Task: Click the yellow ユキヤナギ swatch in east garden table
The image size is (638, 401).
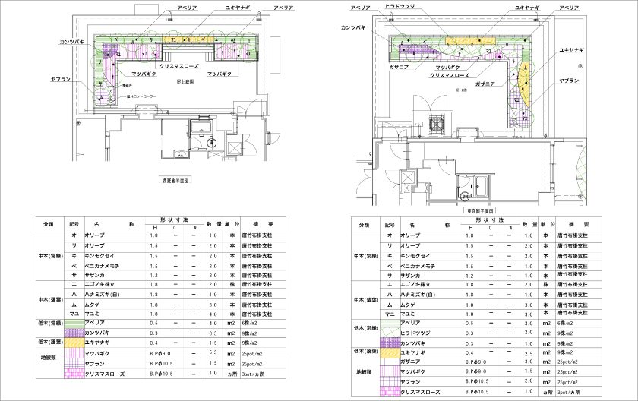Action: point(390,352)
